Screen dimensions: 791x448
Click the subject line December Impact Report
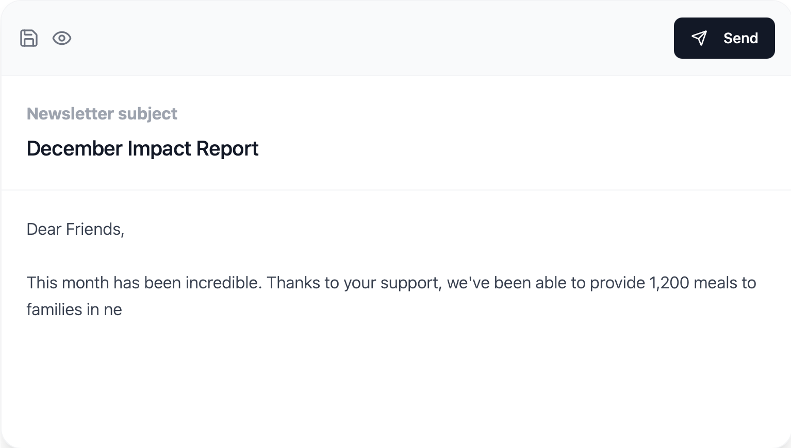click(x=143, y=148)
